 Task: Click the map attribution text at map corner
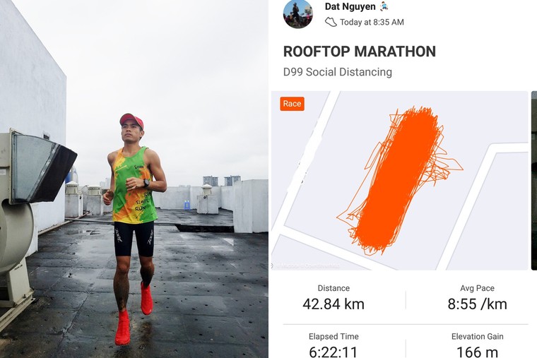tap(306, 265)
